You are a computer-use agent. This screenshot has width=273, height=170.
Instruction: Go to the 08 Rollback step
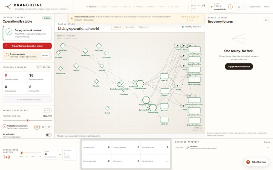point(173,7)
